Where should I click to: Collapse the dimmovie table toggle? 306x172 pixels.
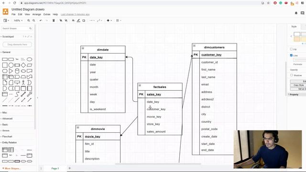pyautogui.click(x=78, y=128)
